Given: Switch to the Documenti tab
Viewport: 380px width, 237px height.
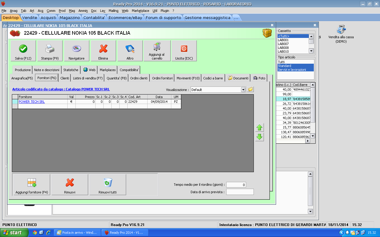Looking at the screenshot, I should coord(238,78).
